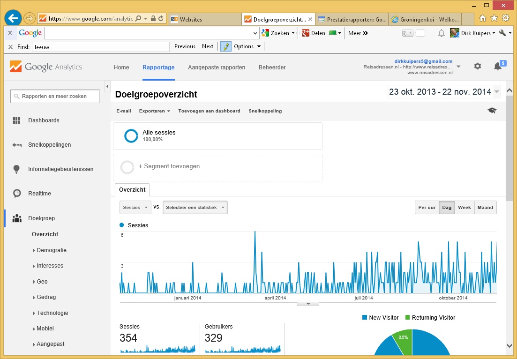
Task: Toggle the find highlight marker icon
Action: [x=226, y=46]
